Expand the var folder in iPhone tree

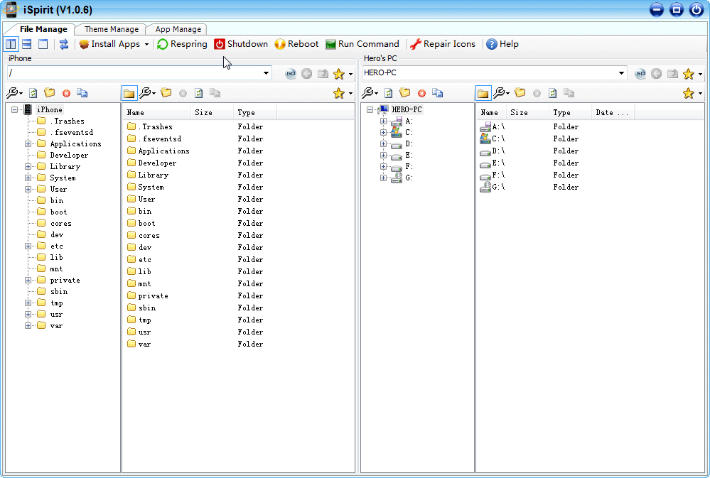point(28,325)
